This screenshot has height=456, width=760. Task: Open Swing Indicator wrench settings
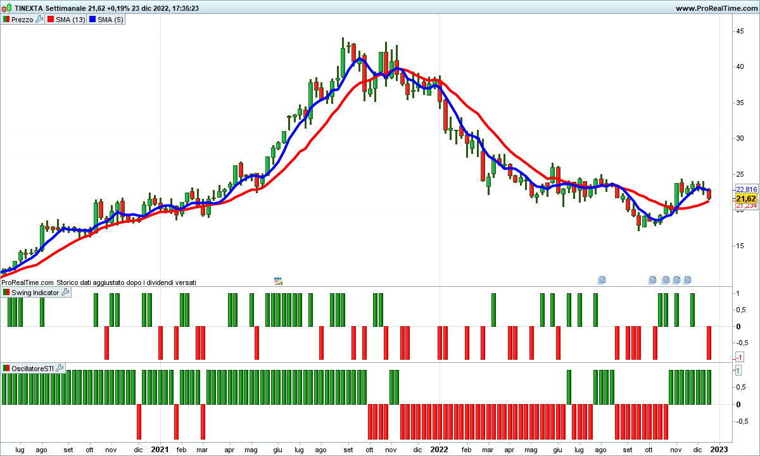pos(65,293)
